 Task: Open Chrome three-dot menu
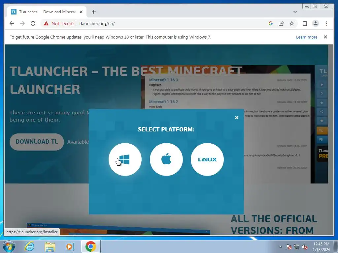(326, 23)
